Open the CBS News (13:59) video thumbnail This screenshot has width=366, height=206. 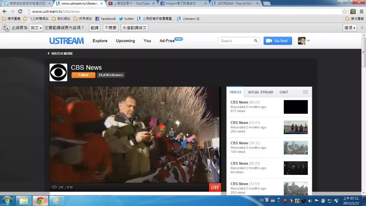(296, 188)
